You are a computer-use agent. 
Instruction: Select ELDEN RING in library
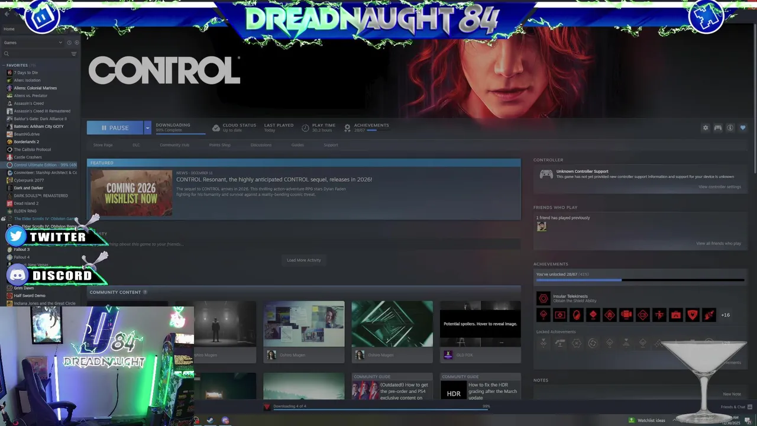click(25, 211)
